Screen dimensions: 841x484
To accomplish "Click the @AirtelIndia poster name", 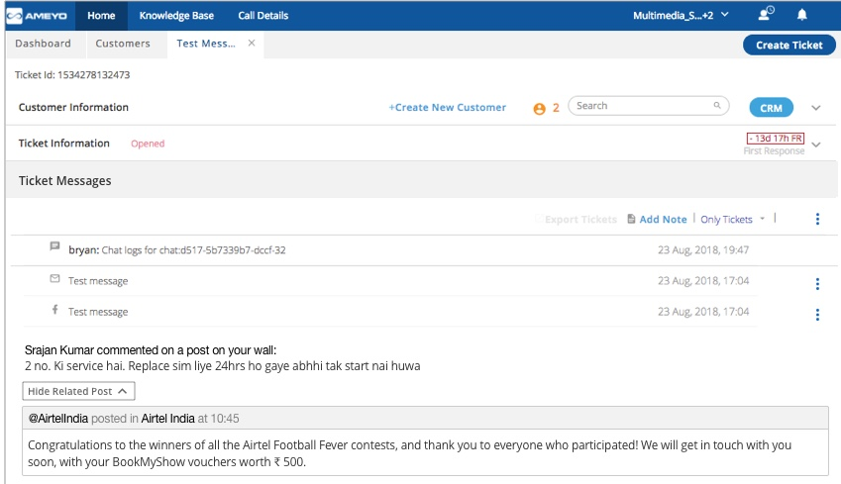I will coord(57,418).
